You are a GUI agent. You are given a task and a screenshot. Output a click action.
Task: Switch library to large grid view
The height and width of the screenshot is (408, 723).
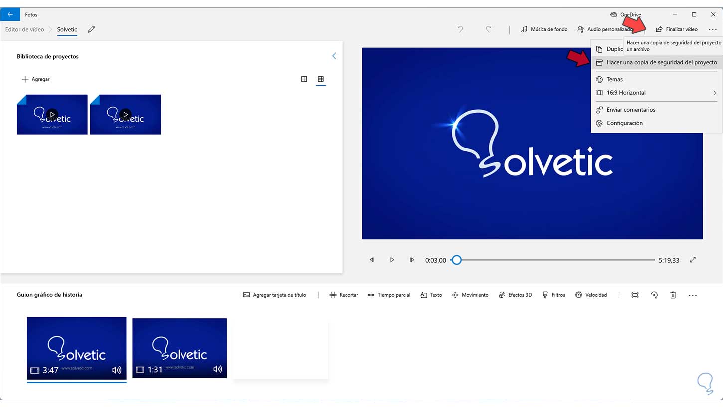tap(304, 79)
